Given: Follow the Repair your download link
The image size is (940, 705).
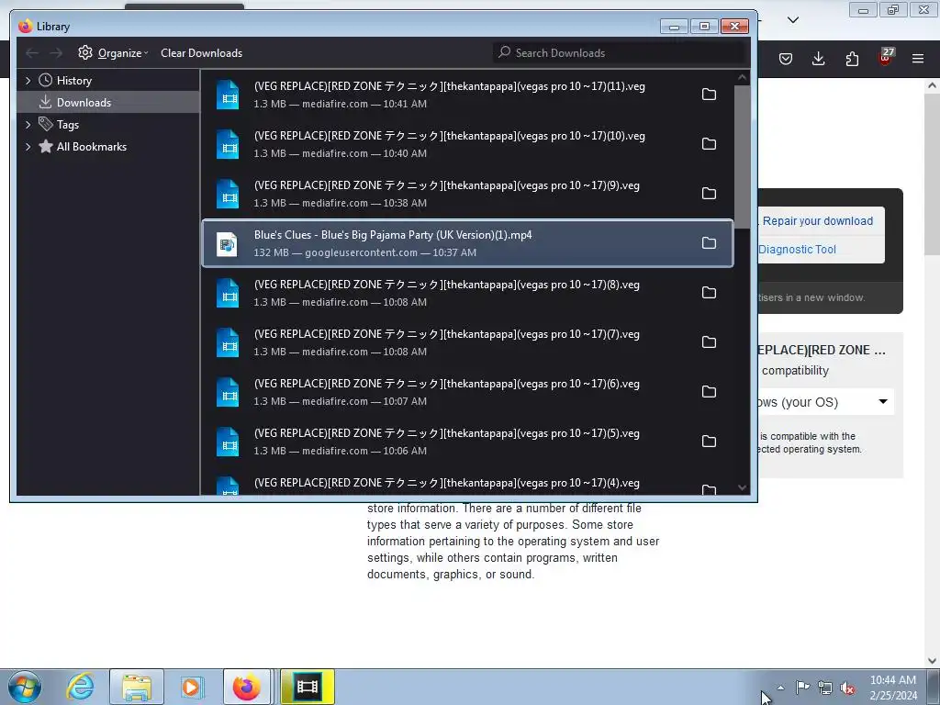Looking at the screenshot, I should pyautogui.click(x=817, y=221).
